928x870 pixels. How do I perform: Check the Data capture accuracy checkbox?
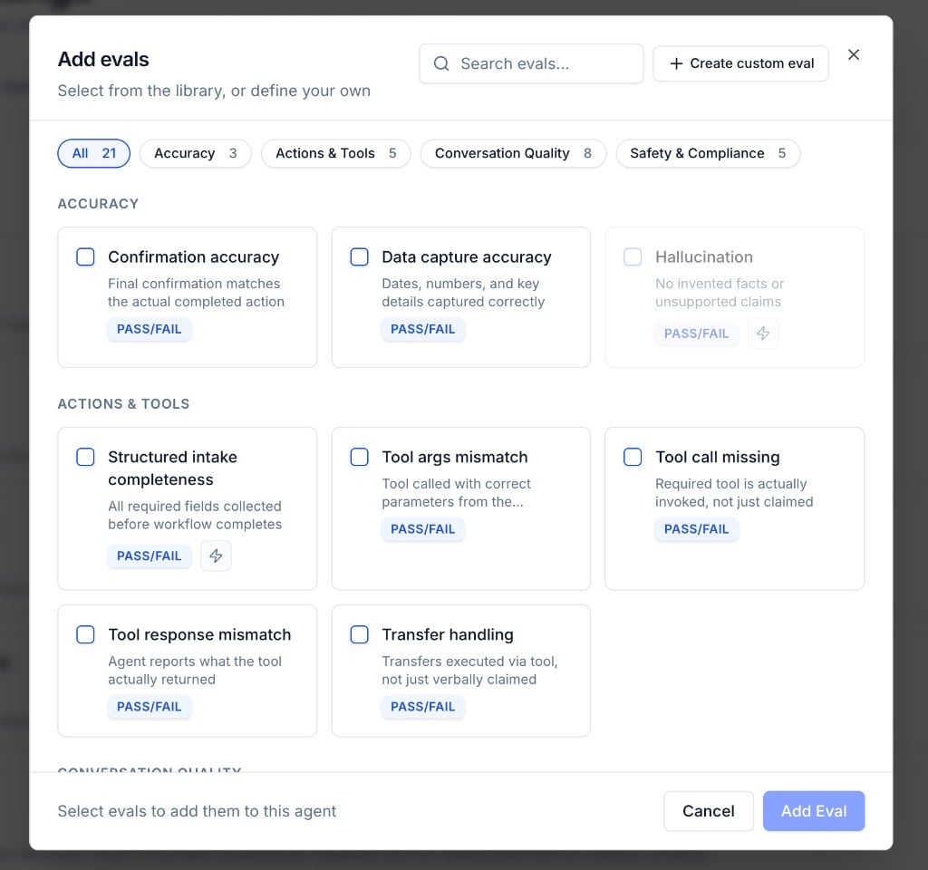(x=359, y=256)
